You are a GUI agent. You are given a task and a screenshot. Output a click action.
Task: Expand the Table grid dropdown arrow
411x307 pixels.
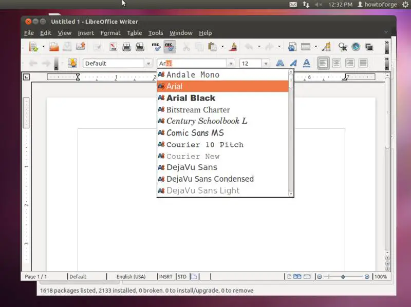tap(316, 47)
